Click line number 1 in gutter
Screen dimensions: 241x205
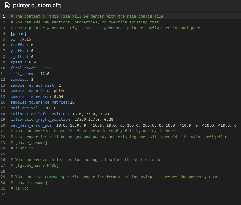coord(4,16)
